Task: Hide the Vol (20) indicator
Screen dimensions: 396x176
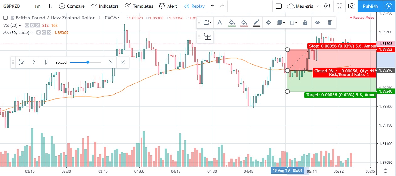Action: (x=27, y=25)
